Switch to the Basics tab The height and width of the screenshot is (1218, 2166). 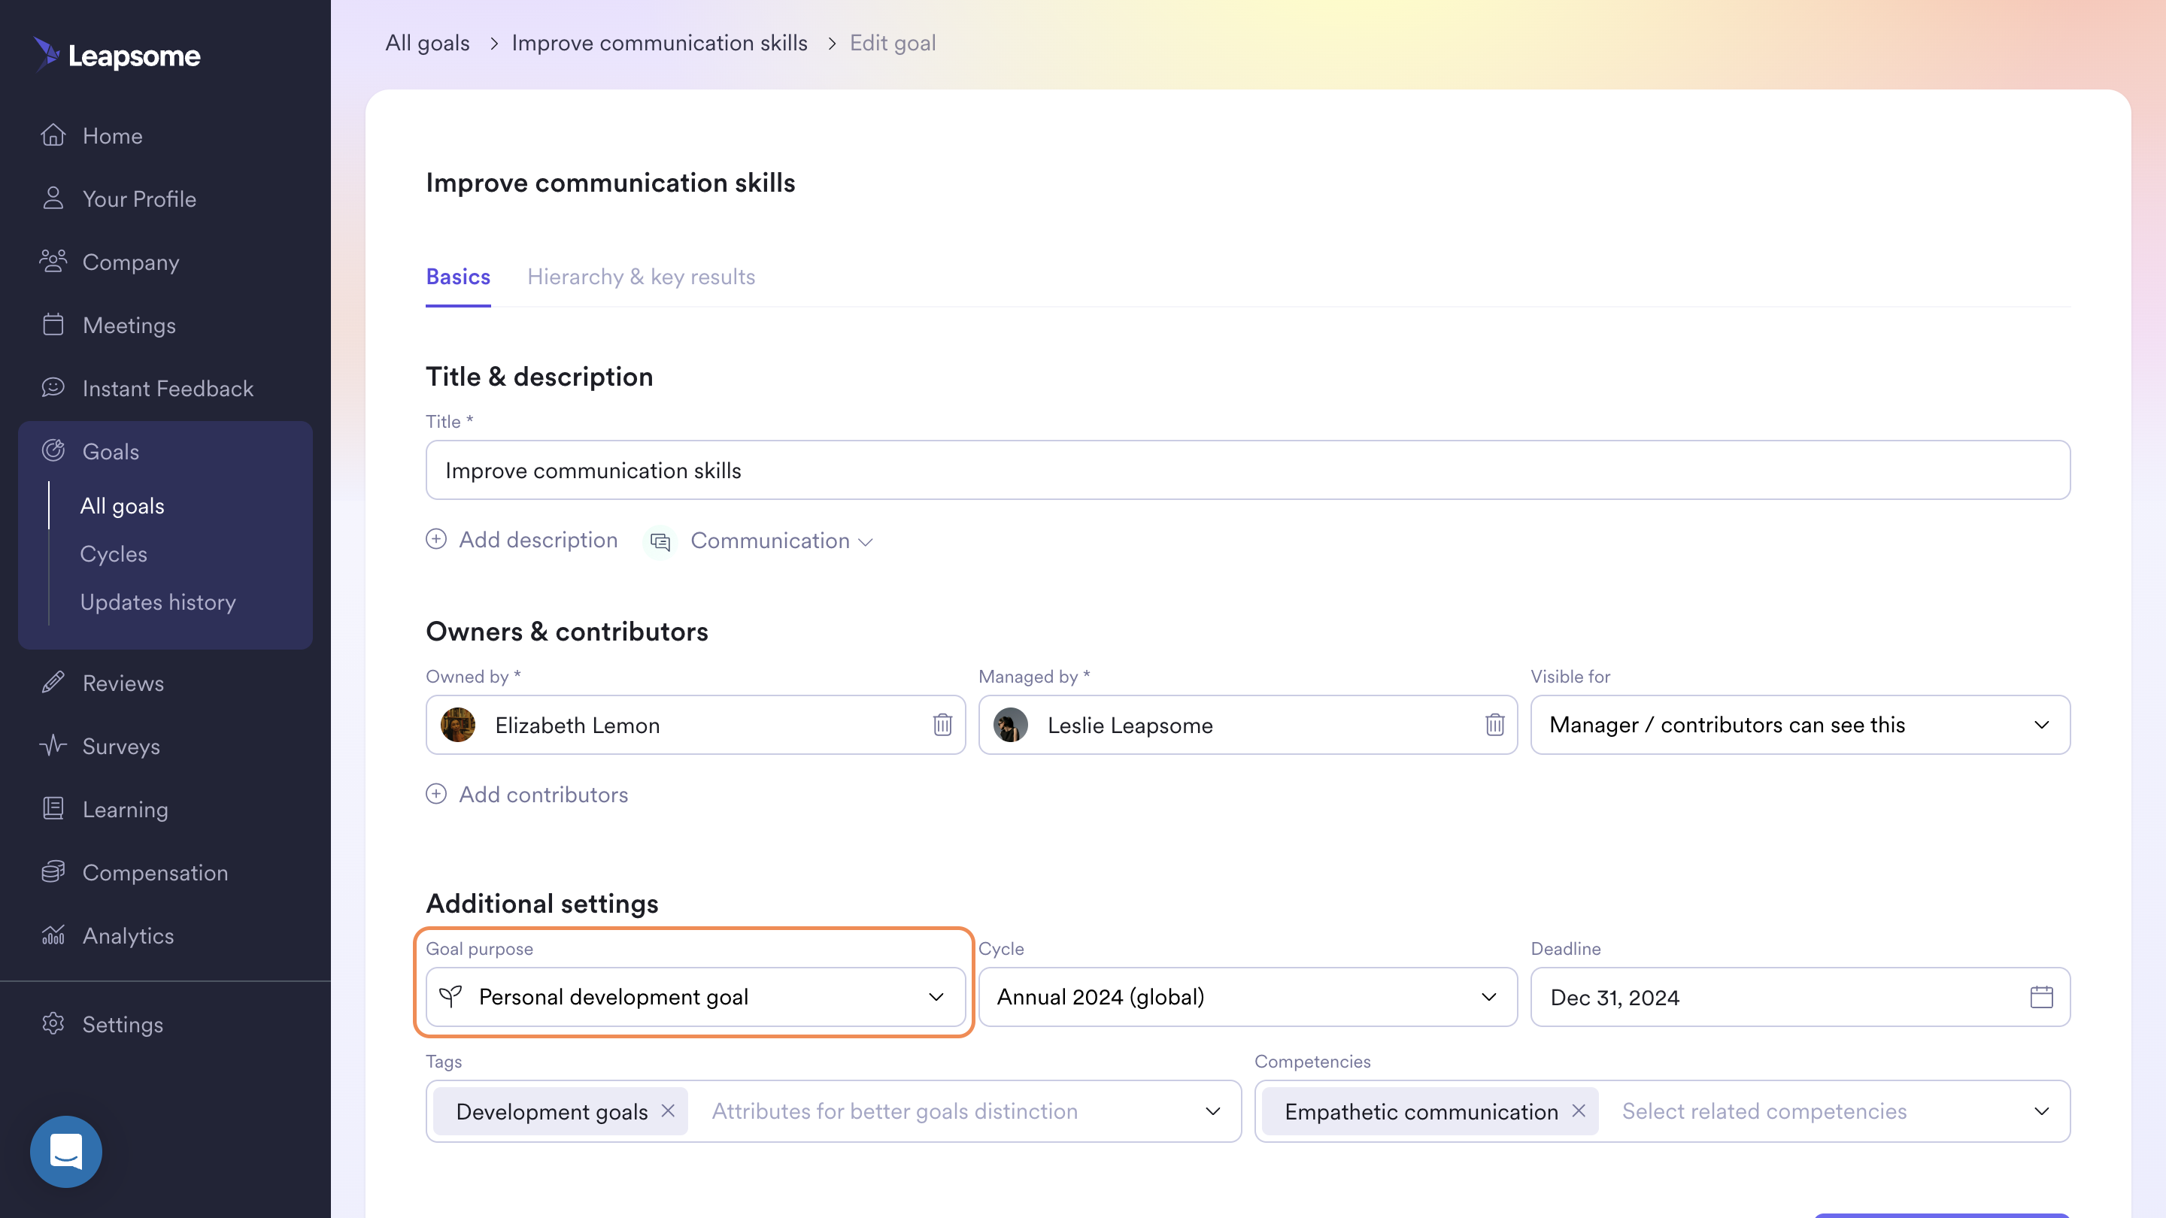(x=457, y=277)
